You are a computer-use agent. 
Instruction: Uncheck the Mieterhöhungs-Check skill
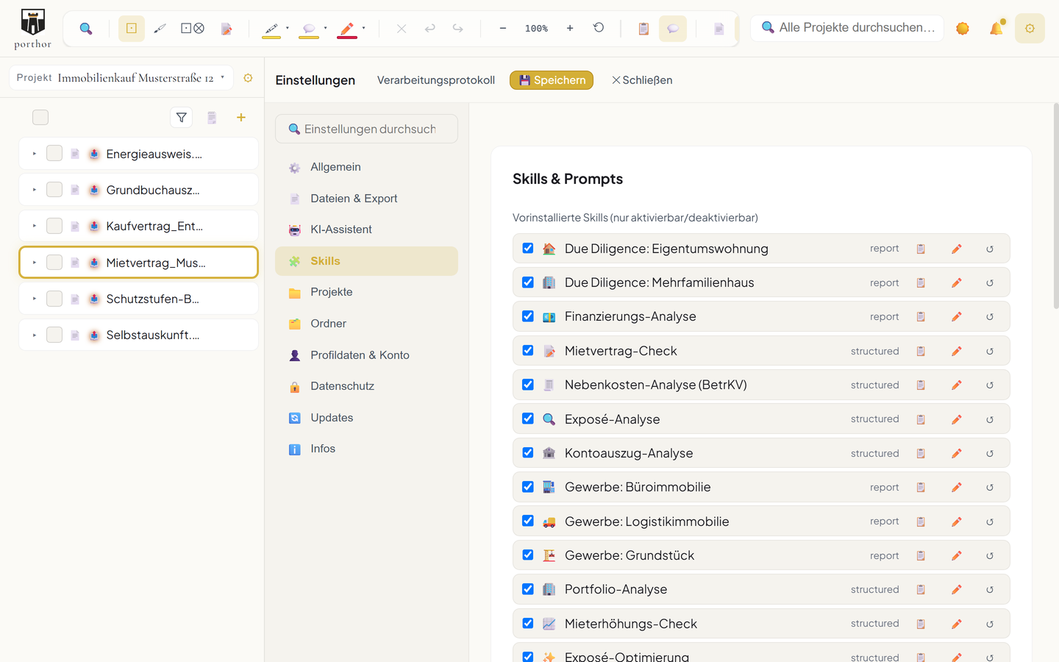[528, 623]
